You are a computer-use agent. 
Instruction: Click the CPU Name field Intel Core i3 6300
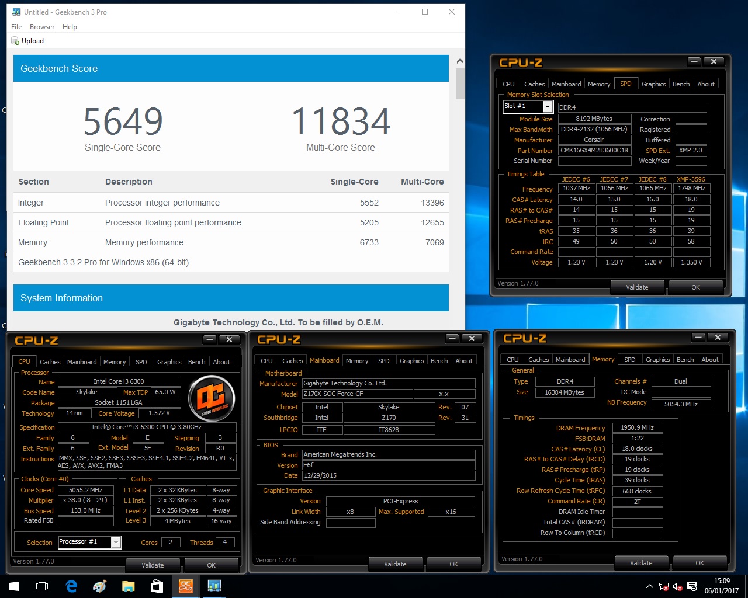[x=119, y=381]
